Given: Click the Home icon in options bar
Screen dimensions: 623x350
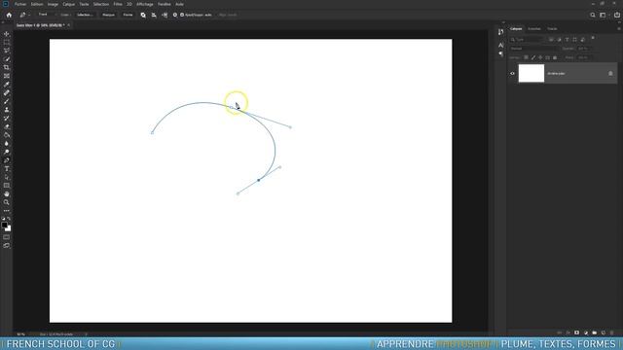Looking at the screenshot, I should pyautogui.click(x=9, y=15).
